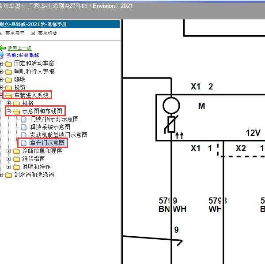Screen dimensions: 265x264
Task: Expand the 喇叭和行人警报 folder
Action: click(1, 71)
